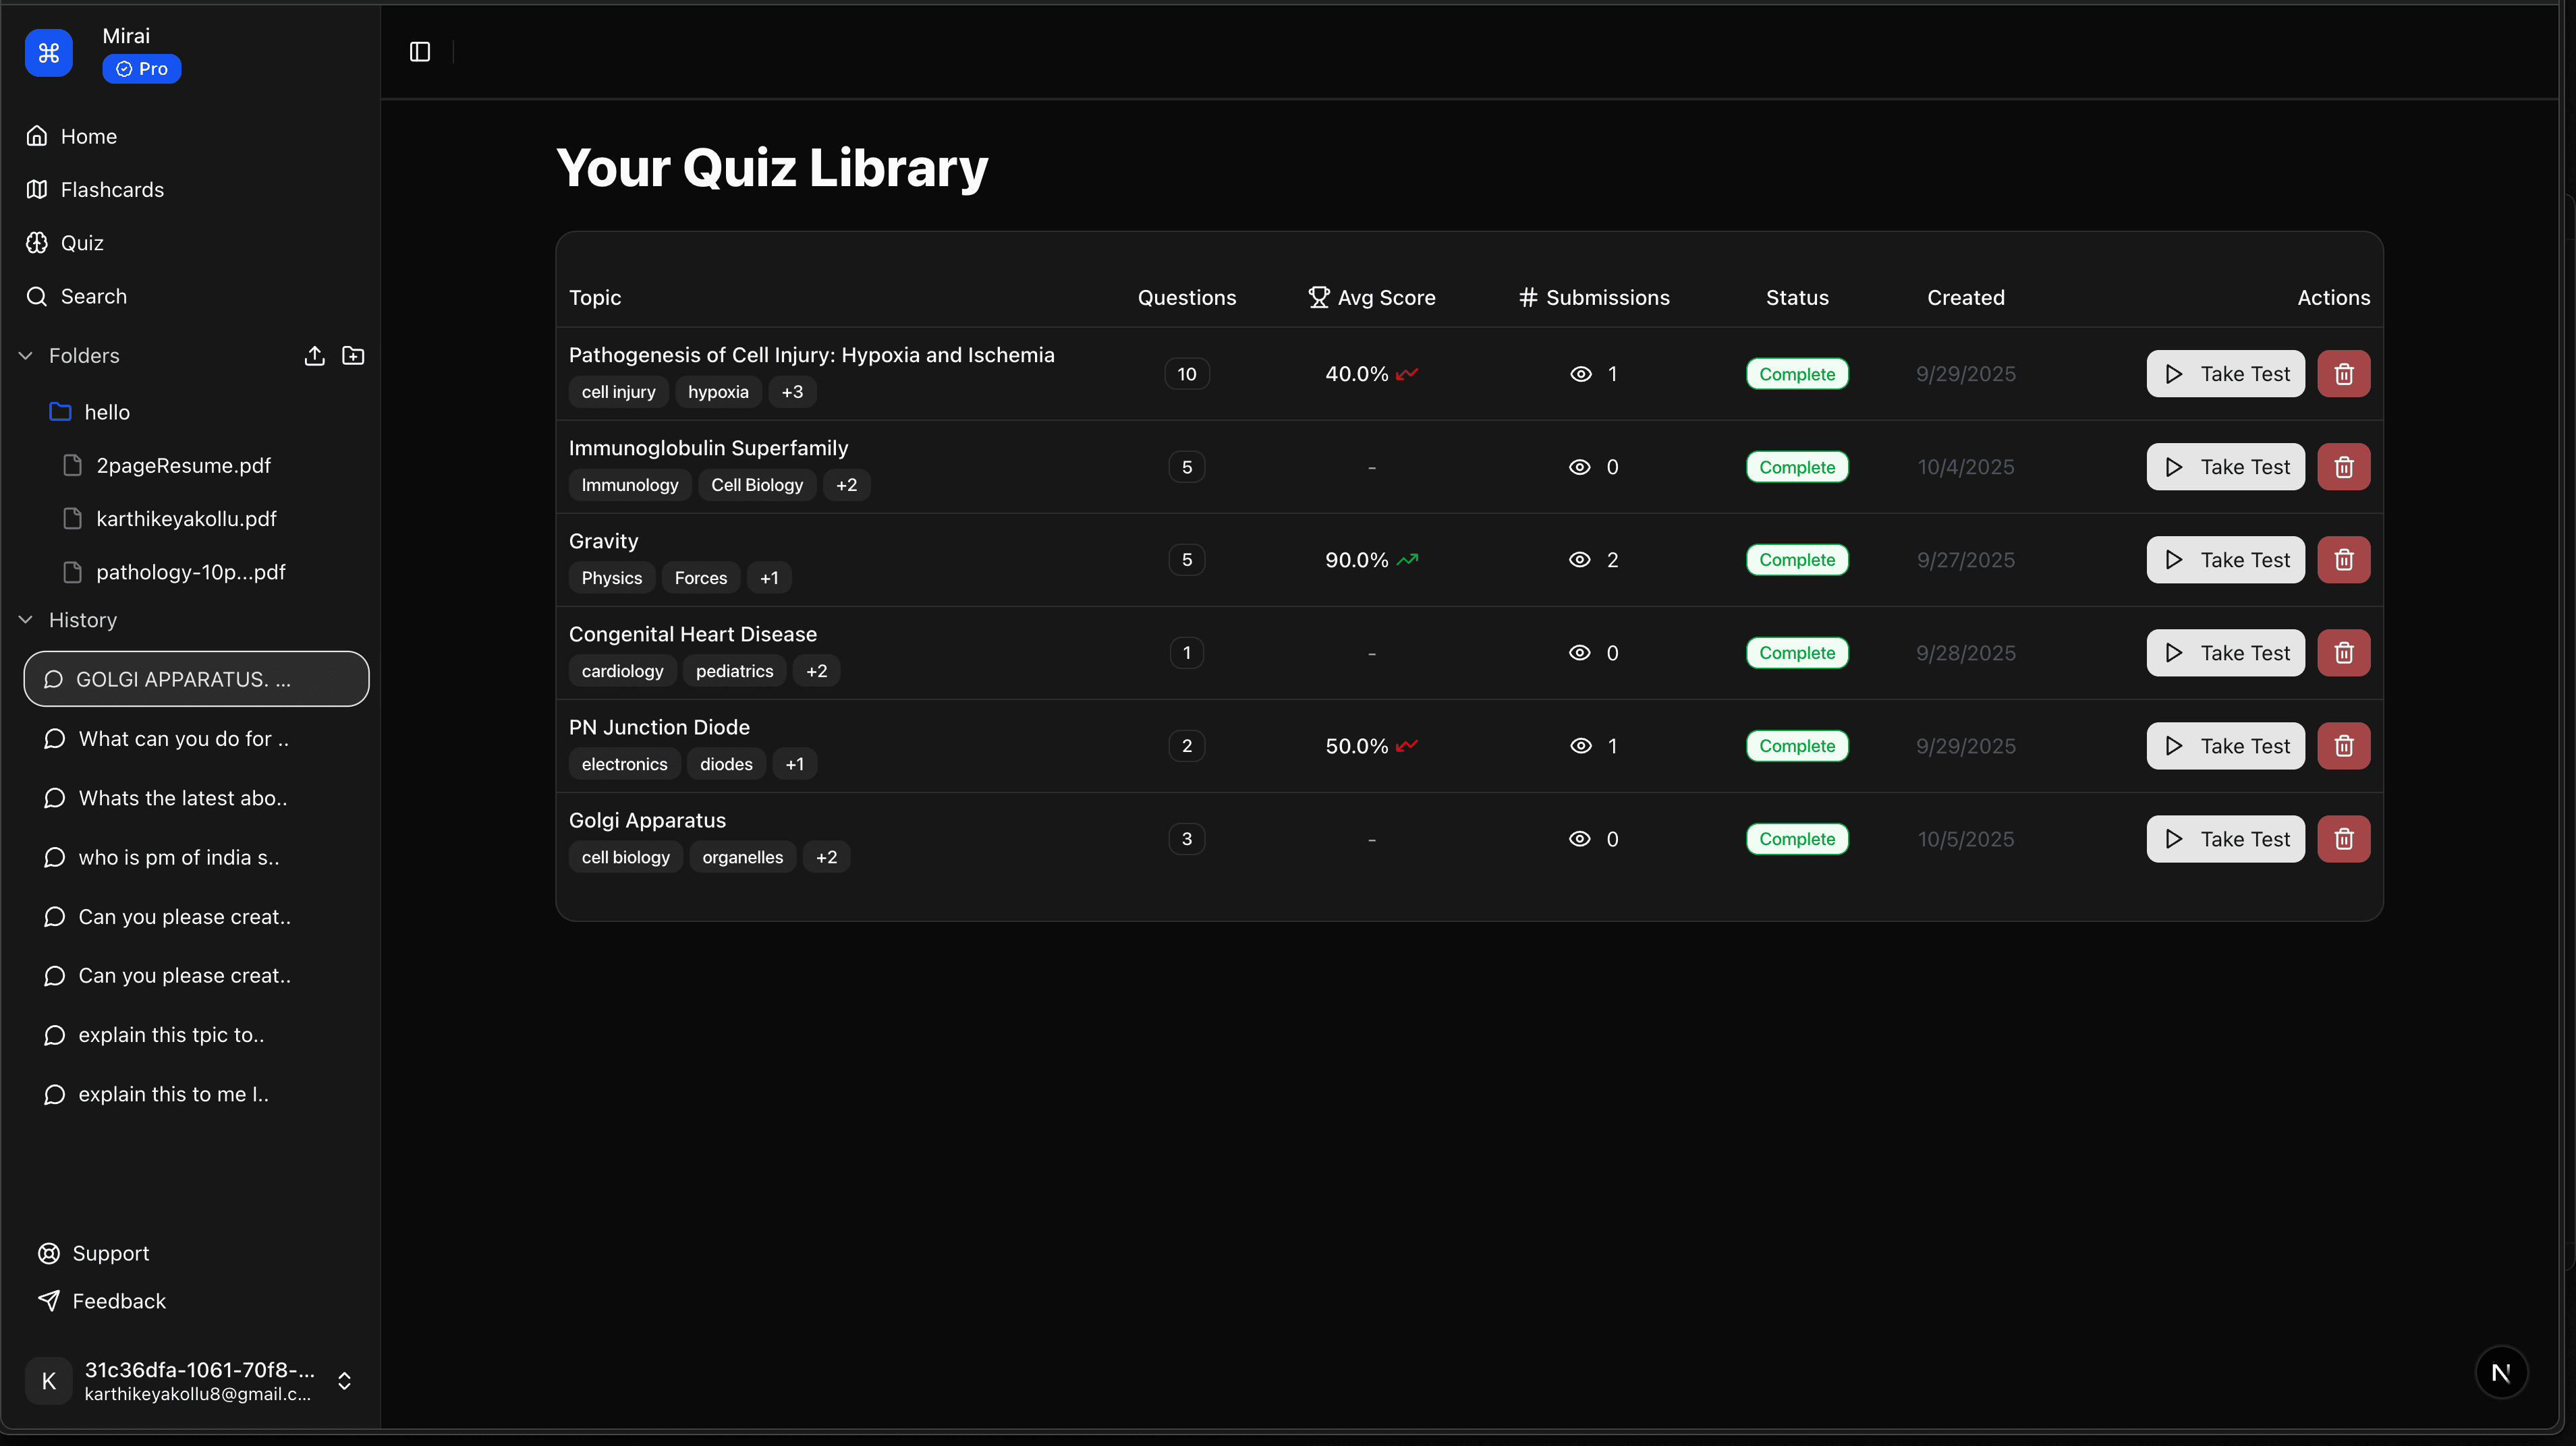Click the eye icon beside Golgi Apparatus submissions

[1581, 840]
